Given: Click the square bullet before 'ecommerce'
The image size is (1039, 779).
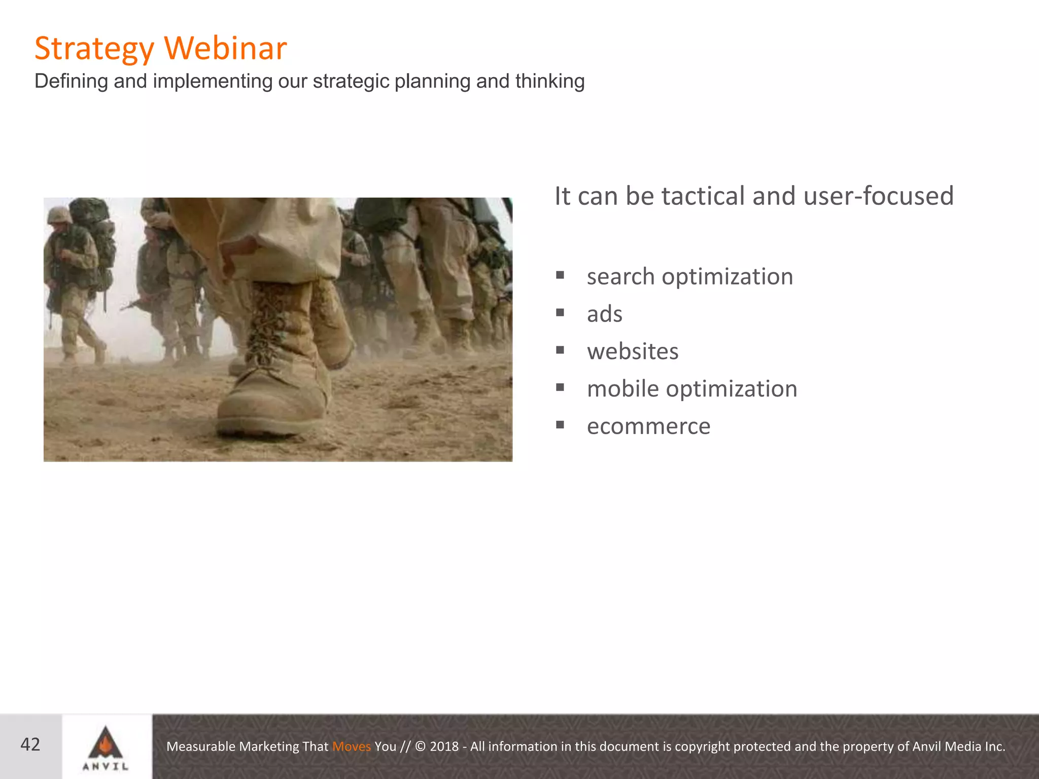Looking at the screenshot, I should pyautogui.click(x=560, y=425).
